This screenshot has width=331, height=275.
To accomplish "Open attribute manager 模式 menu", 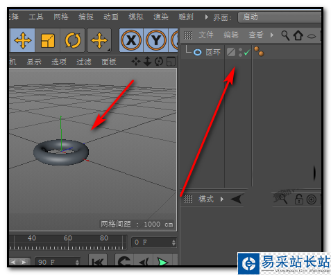I will click(x=206, y=199).
